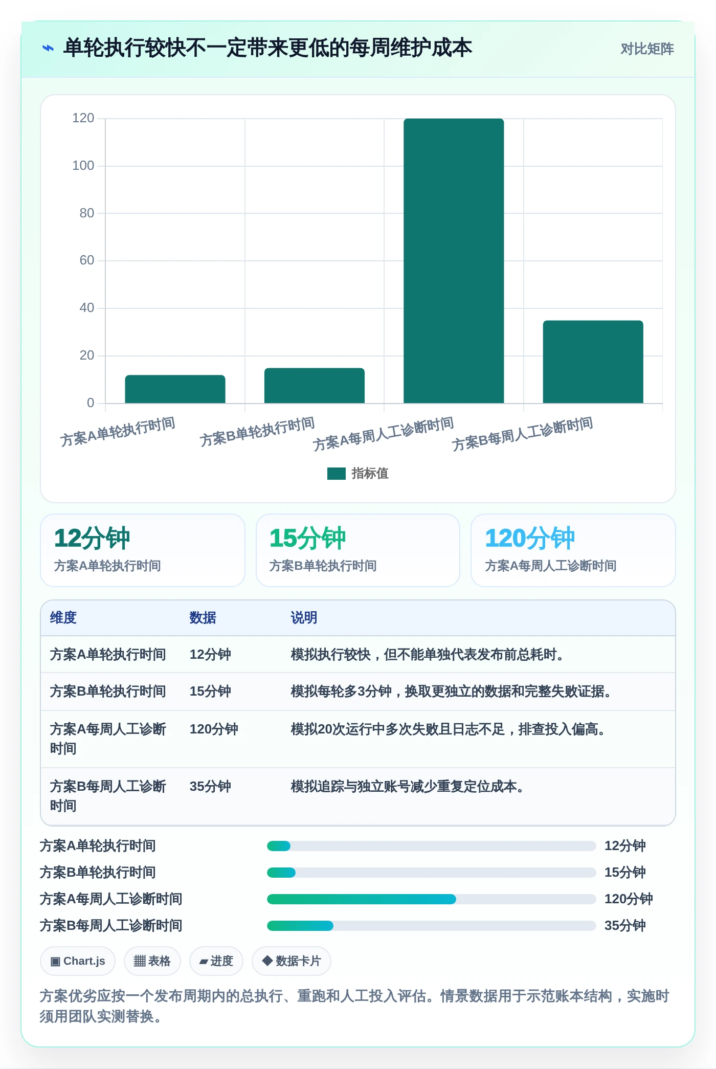Click the 数据卡片 tag chip

click(x=292, y=961)
